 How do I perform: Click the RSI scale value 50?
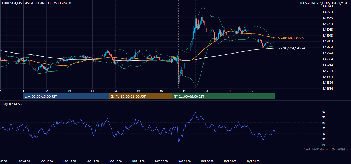[324, 128]
